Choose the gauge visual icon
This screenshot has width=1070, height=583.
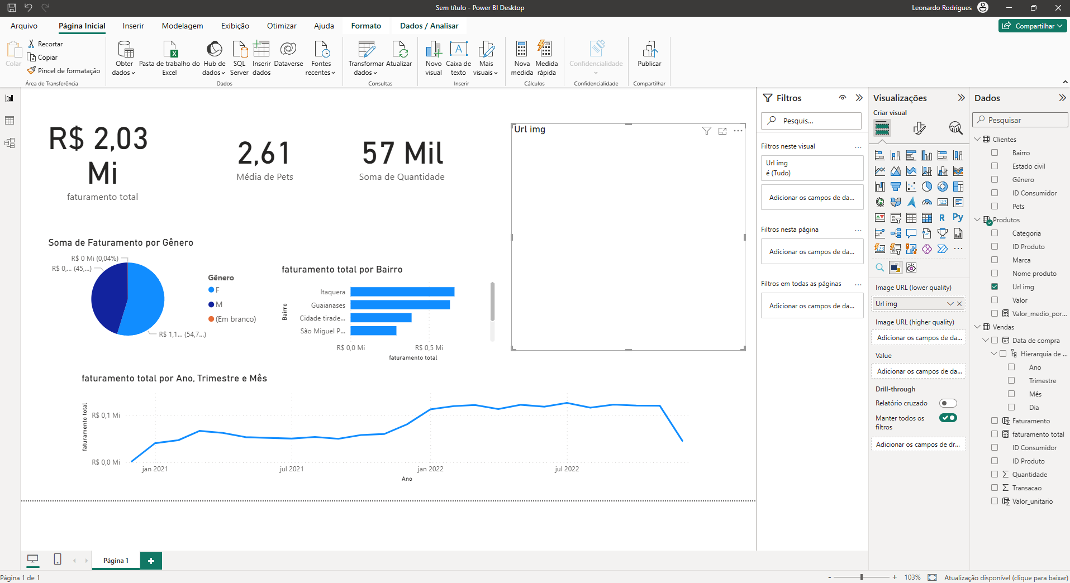(927, 202)
